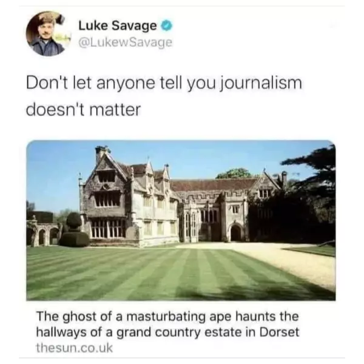Click the striped lawn in the photo

[x=151, y=274]
